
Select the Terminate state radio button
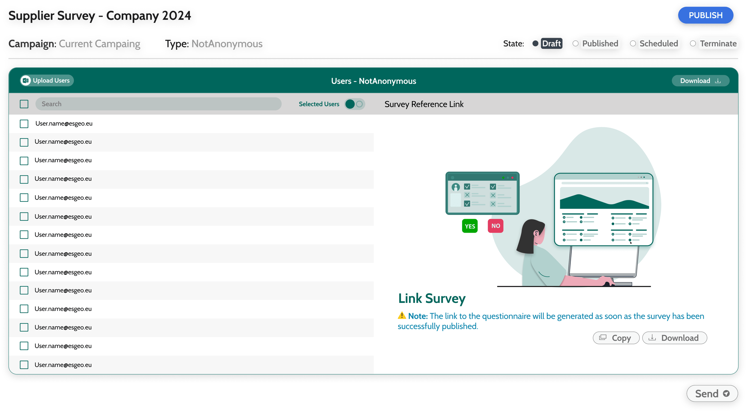point(693,43)
